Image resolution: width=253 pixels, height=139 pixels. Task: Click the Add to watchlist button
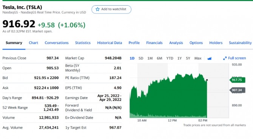tap(111, 9)
